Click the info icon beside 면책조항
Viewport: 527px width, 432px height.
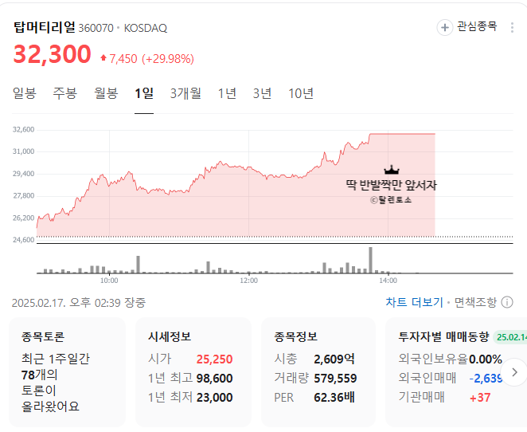[x=507, y=302]
